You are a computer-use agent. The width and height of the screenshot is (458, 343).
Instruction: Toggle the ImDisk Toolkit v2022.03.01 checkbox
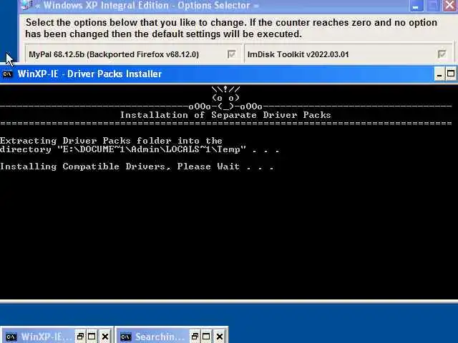click(442, 54)
